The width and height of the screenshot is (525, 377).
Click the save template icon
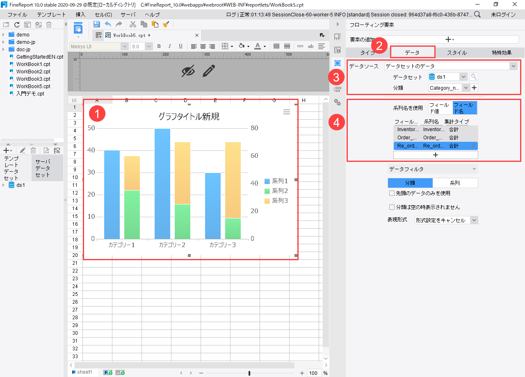pyautogui.click(x=97, y=24)
